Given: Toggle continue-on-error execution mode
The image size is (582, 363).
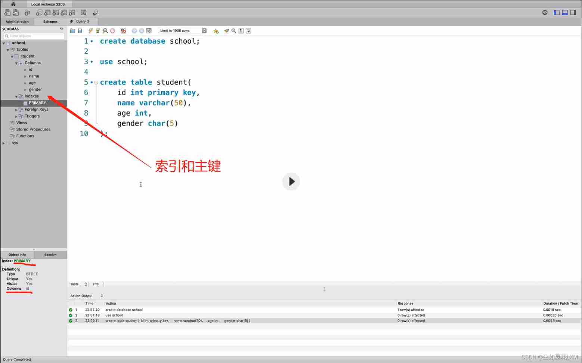Looking at the screenshot, I should tap(123, 31).
